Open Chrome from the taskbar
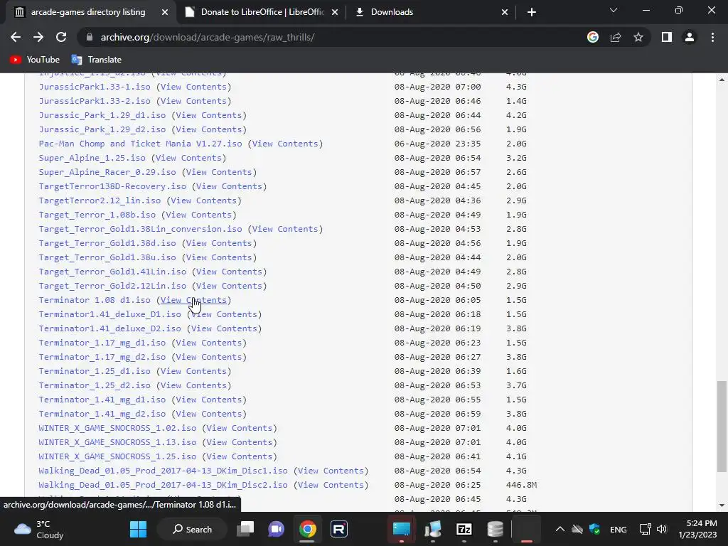Image resolution: width=728 pixels, height=546 pixels. pyautogui.click(x=307, y=529)
